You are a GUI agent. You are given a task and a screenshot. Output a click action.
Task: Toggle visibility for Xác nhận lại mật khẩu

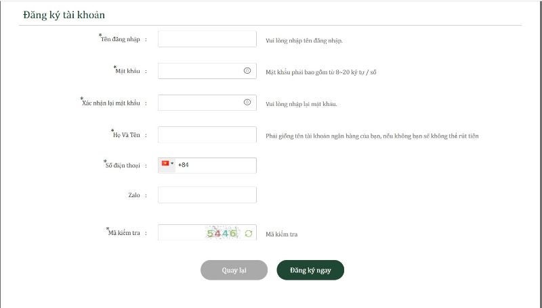(247, 103)
